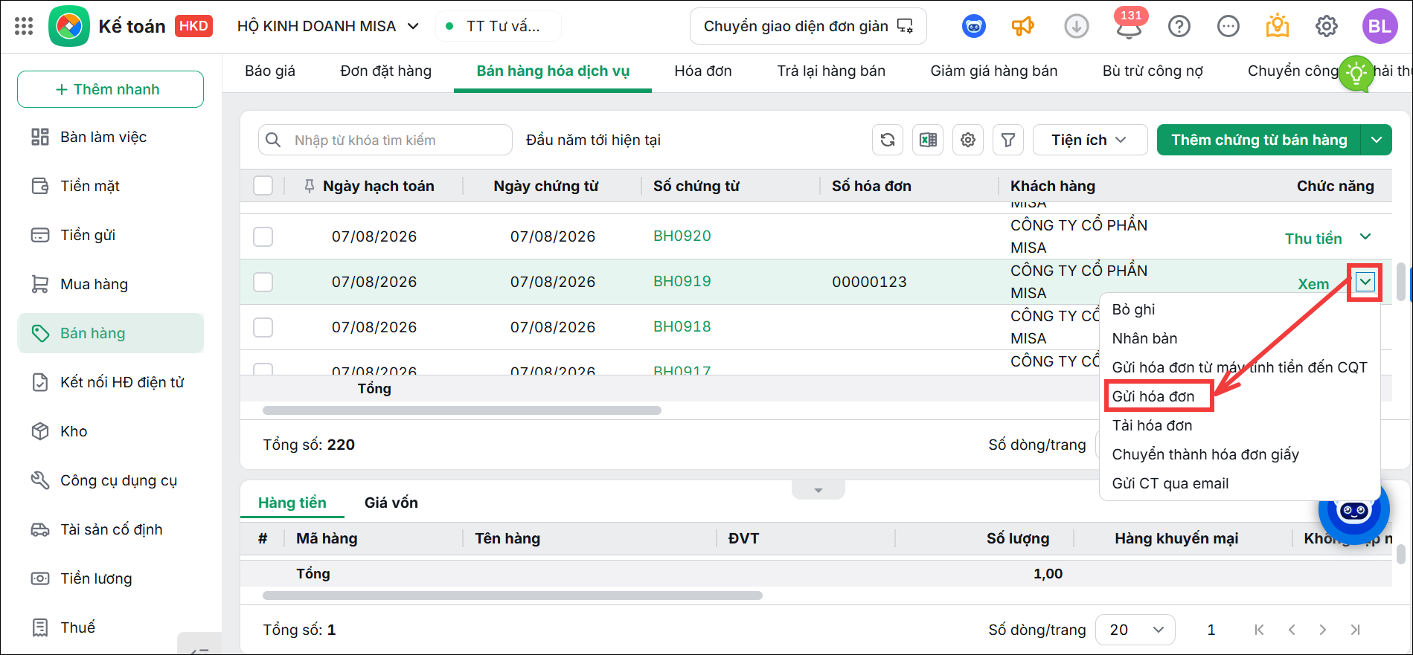
Task: Click Chuyển giao diện đơn giản button
Action: 808,26
